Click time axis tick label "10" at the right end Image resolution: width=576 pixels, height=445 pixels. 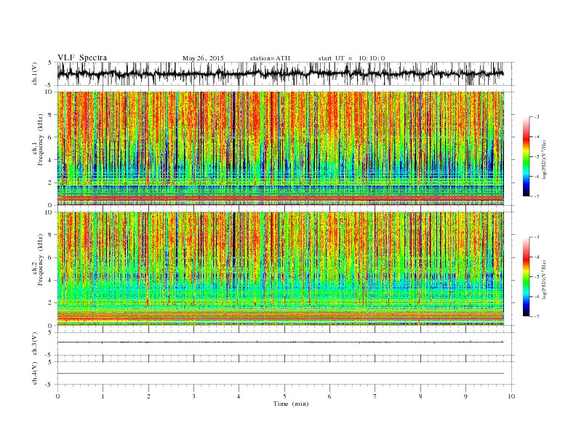tap(511, 396)
